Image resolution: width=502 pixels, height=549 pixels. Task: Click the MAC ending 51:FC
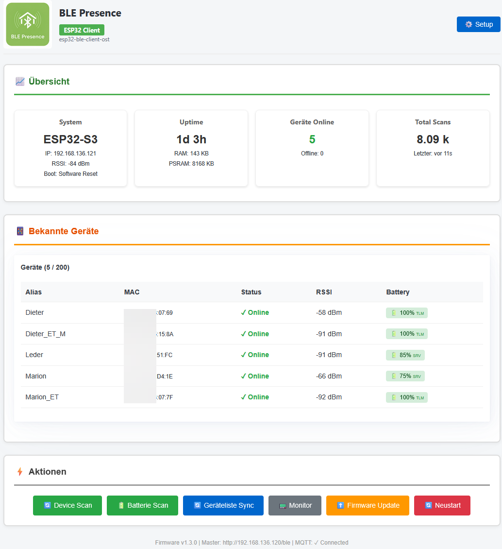coord(165,355)
